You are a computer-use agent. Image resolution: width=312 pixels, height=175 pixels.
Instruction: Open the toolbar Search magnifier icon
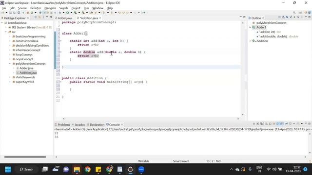(294, 13)
